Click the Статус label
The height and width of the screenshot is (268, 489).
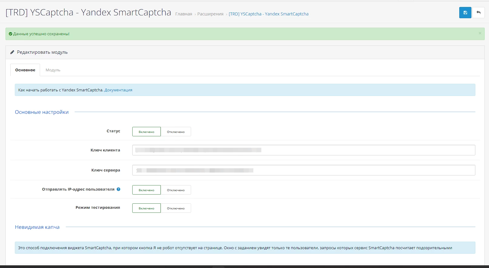coord(113,131)
